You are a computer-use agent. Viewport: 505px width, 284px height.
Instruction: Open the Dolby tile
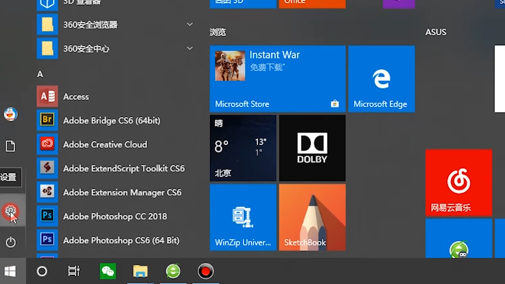pyautogui.click(x=312, y=148)
